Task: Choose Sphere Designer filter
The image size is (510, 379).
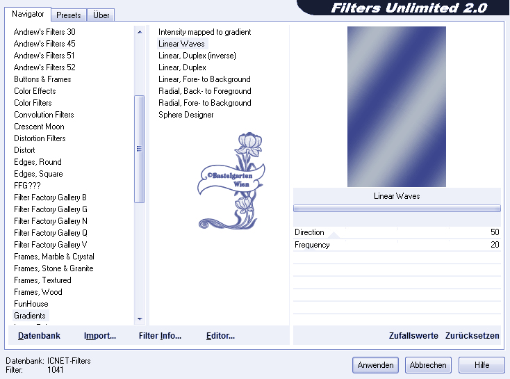Action: pos(186,115)
